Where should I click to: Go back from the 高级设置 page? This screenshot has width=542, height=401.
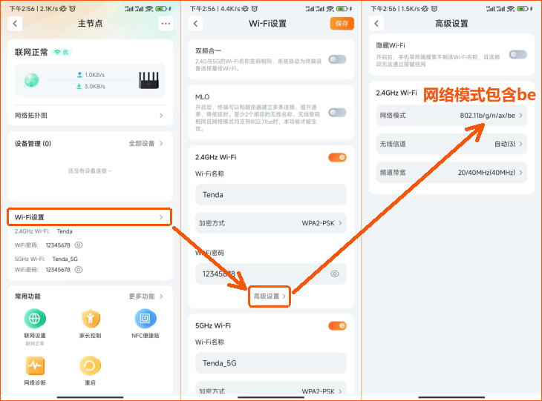click(376, 24)
